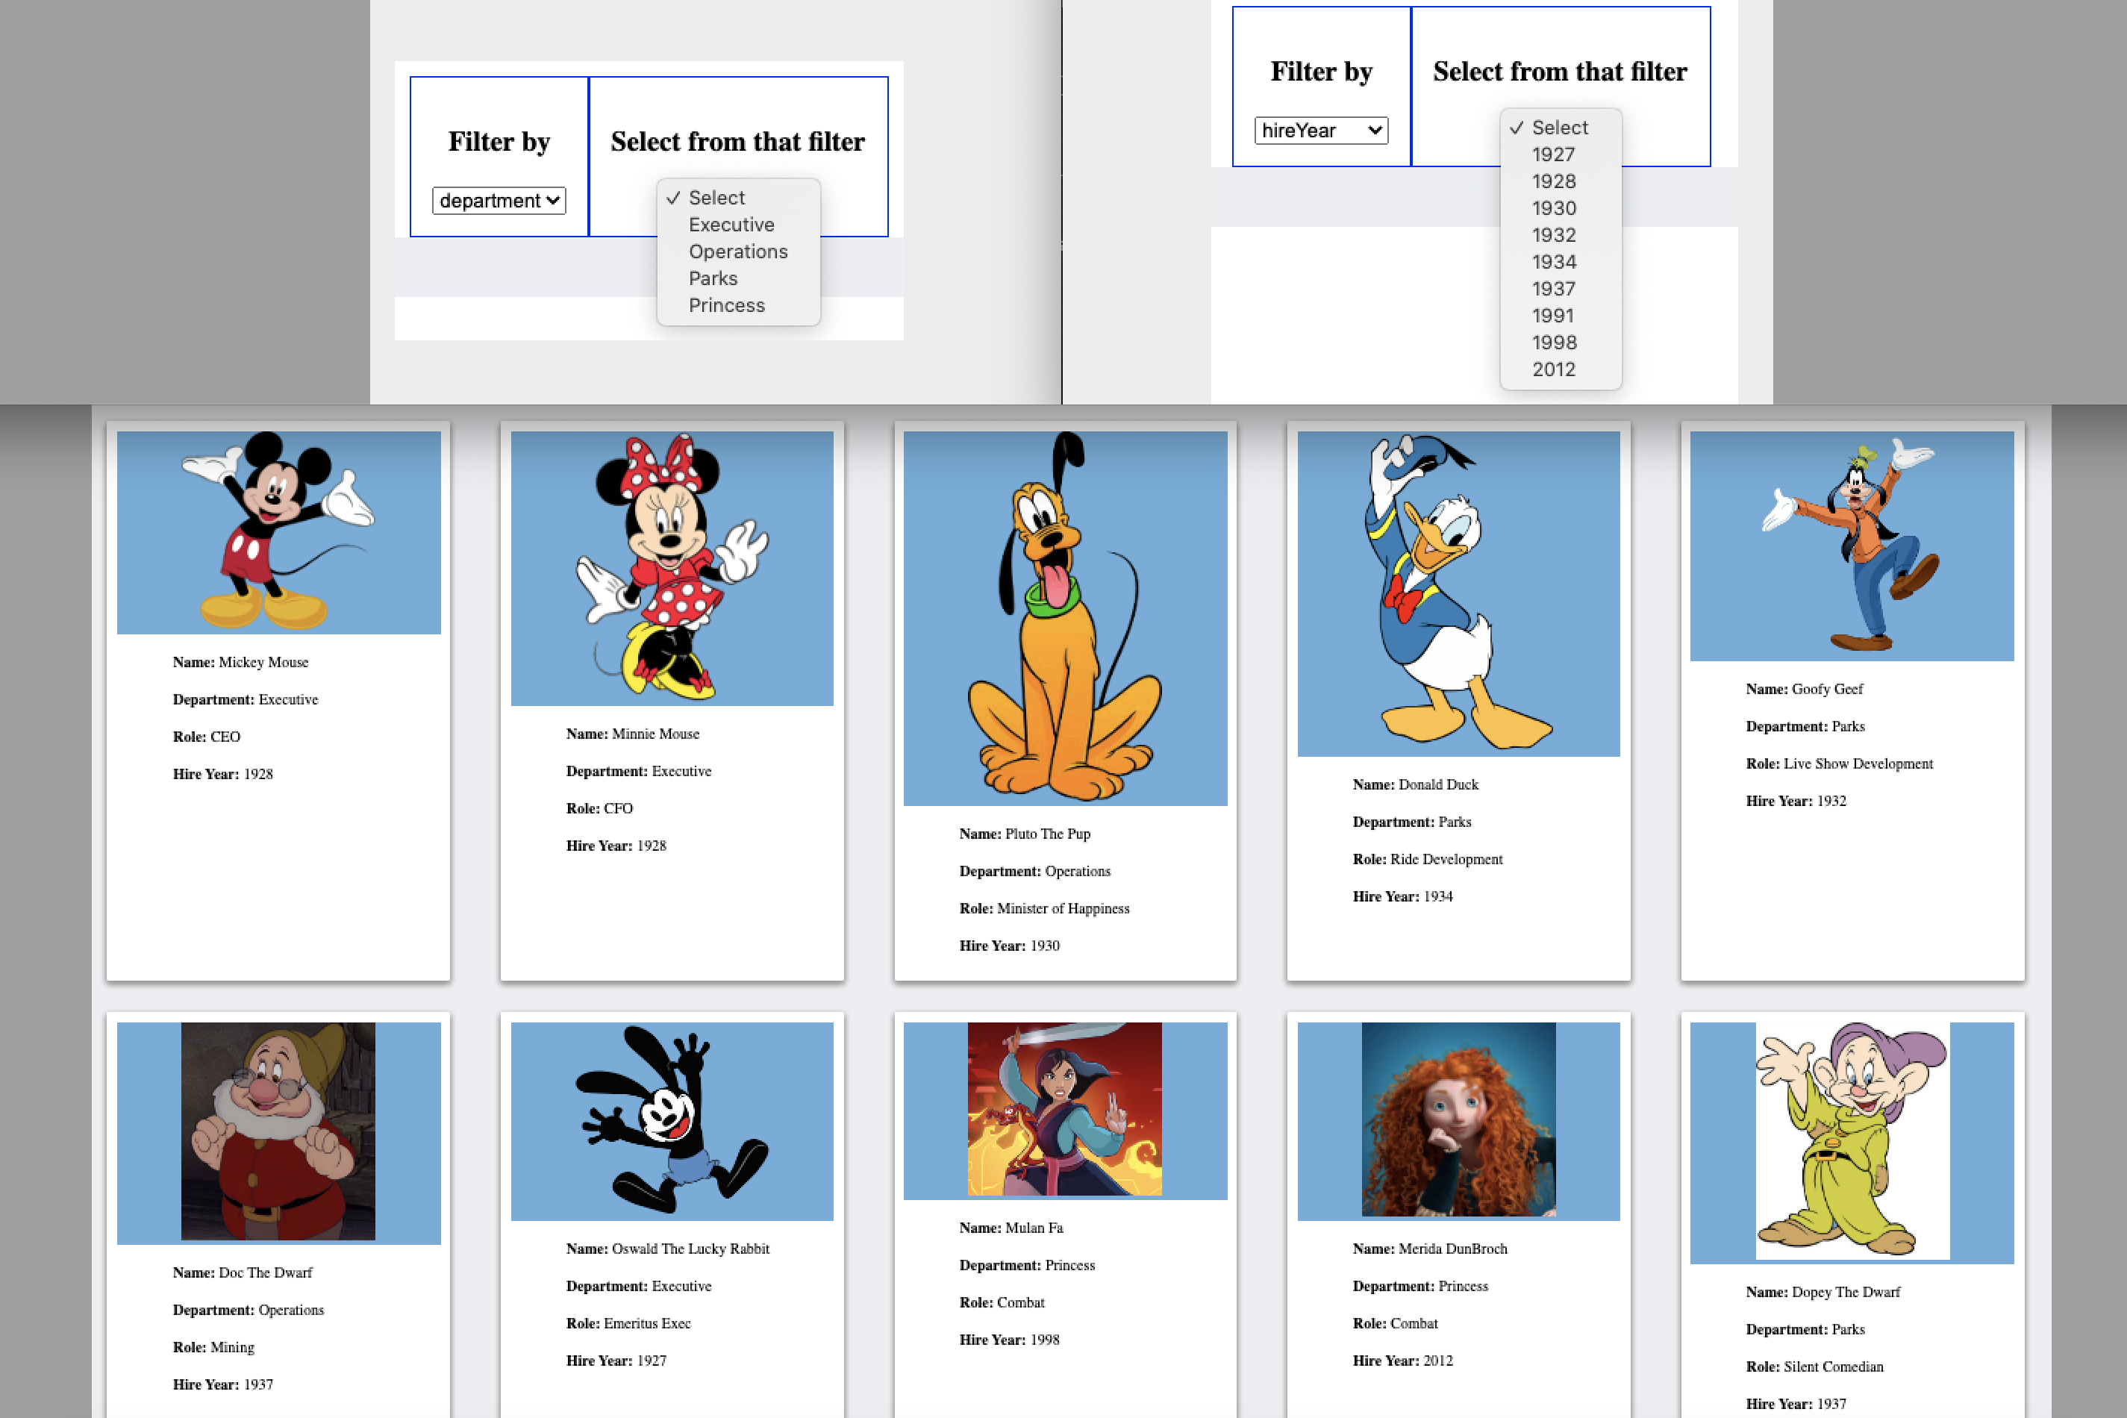The width and height of the screenshot is (2127, 1418).
Task: Click the Mickey Mouse picture
Action: coord(278,533)
